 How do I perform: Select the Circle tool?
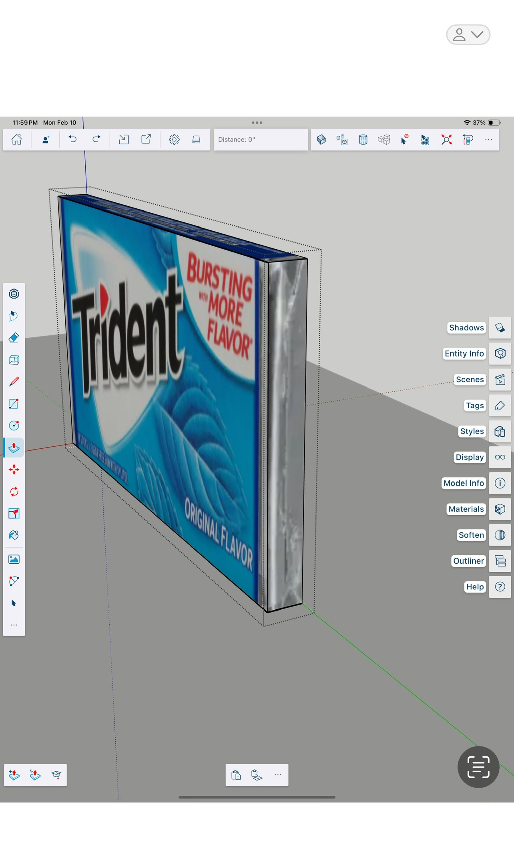point(14,425)
